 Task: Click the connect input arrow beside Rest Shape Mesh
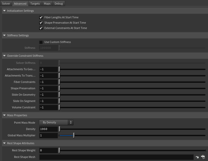click(197, 157)
